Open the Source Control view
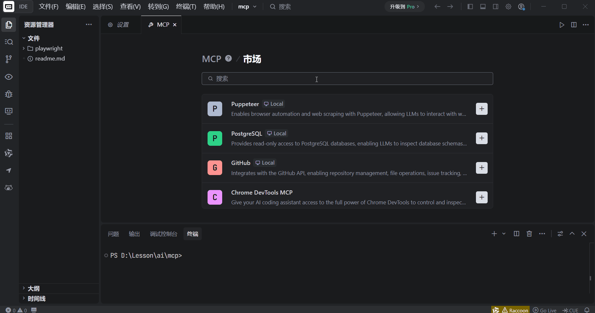 tap(9, 59)
